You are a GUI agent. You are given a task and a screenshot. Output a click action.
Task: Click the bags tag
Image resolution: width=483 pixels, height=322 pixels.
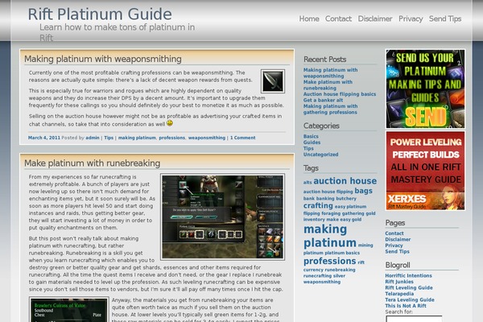coord(363,191)
